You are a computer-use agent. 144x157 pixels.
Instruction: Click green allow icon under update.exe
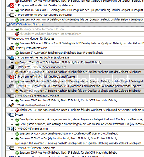click(17, 10)
